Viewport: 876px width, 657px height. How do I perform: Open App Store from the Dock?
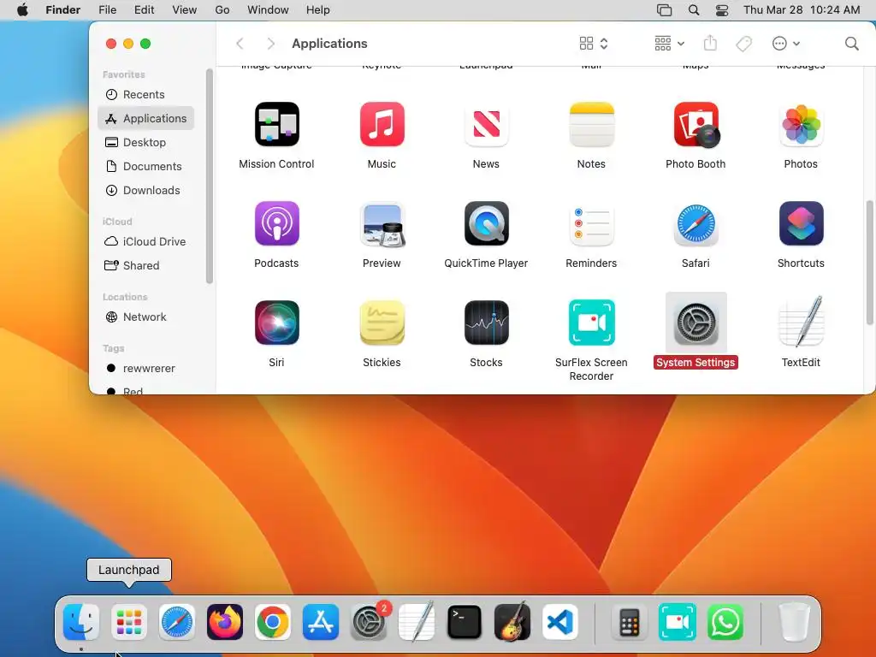pyautogui.click(x=321, y=622)
